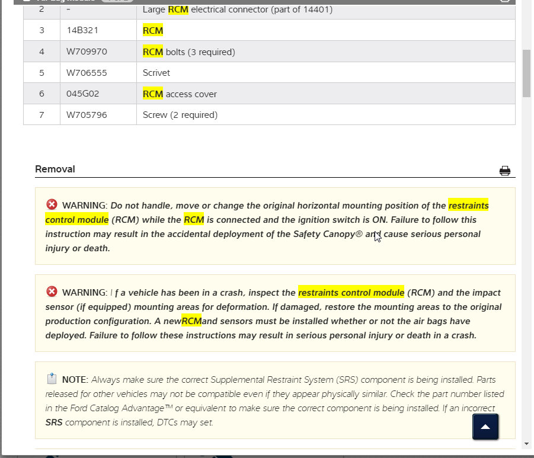The image size is (534, 458).
Task: Click the 'Scrivet' description cell
Action: (156, 73)
